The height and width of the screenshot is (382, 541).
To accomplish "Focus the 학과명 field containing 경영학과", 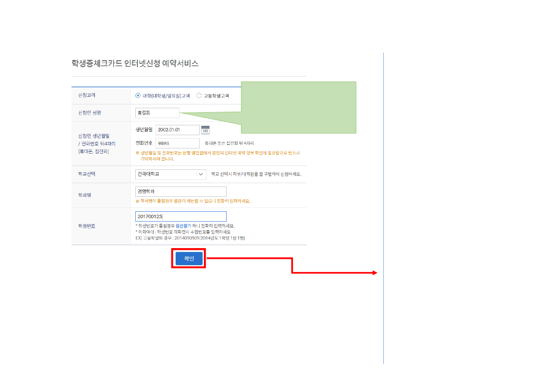I will click(180, 192).
